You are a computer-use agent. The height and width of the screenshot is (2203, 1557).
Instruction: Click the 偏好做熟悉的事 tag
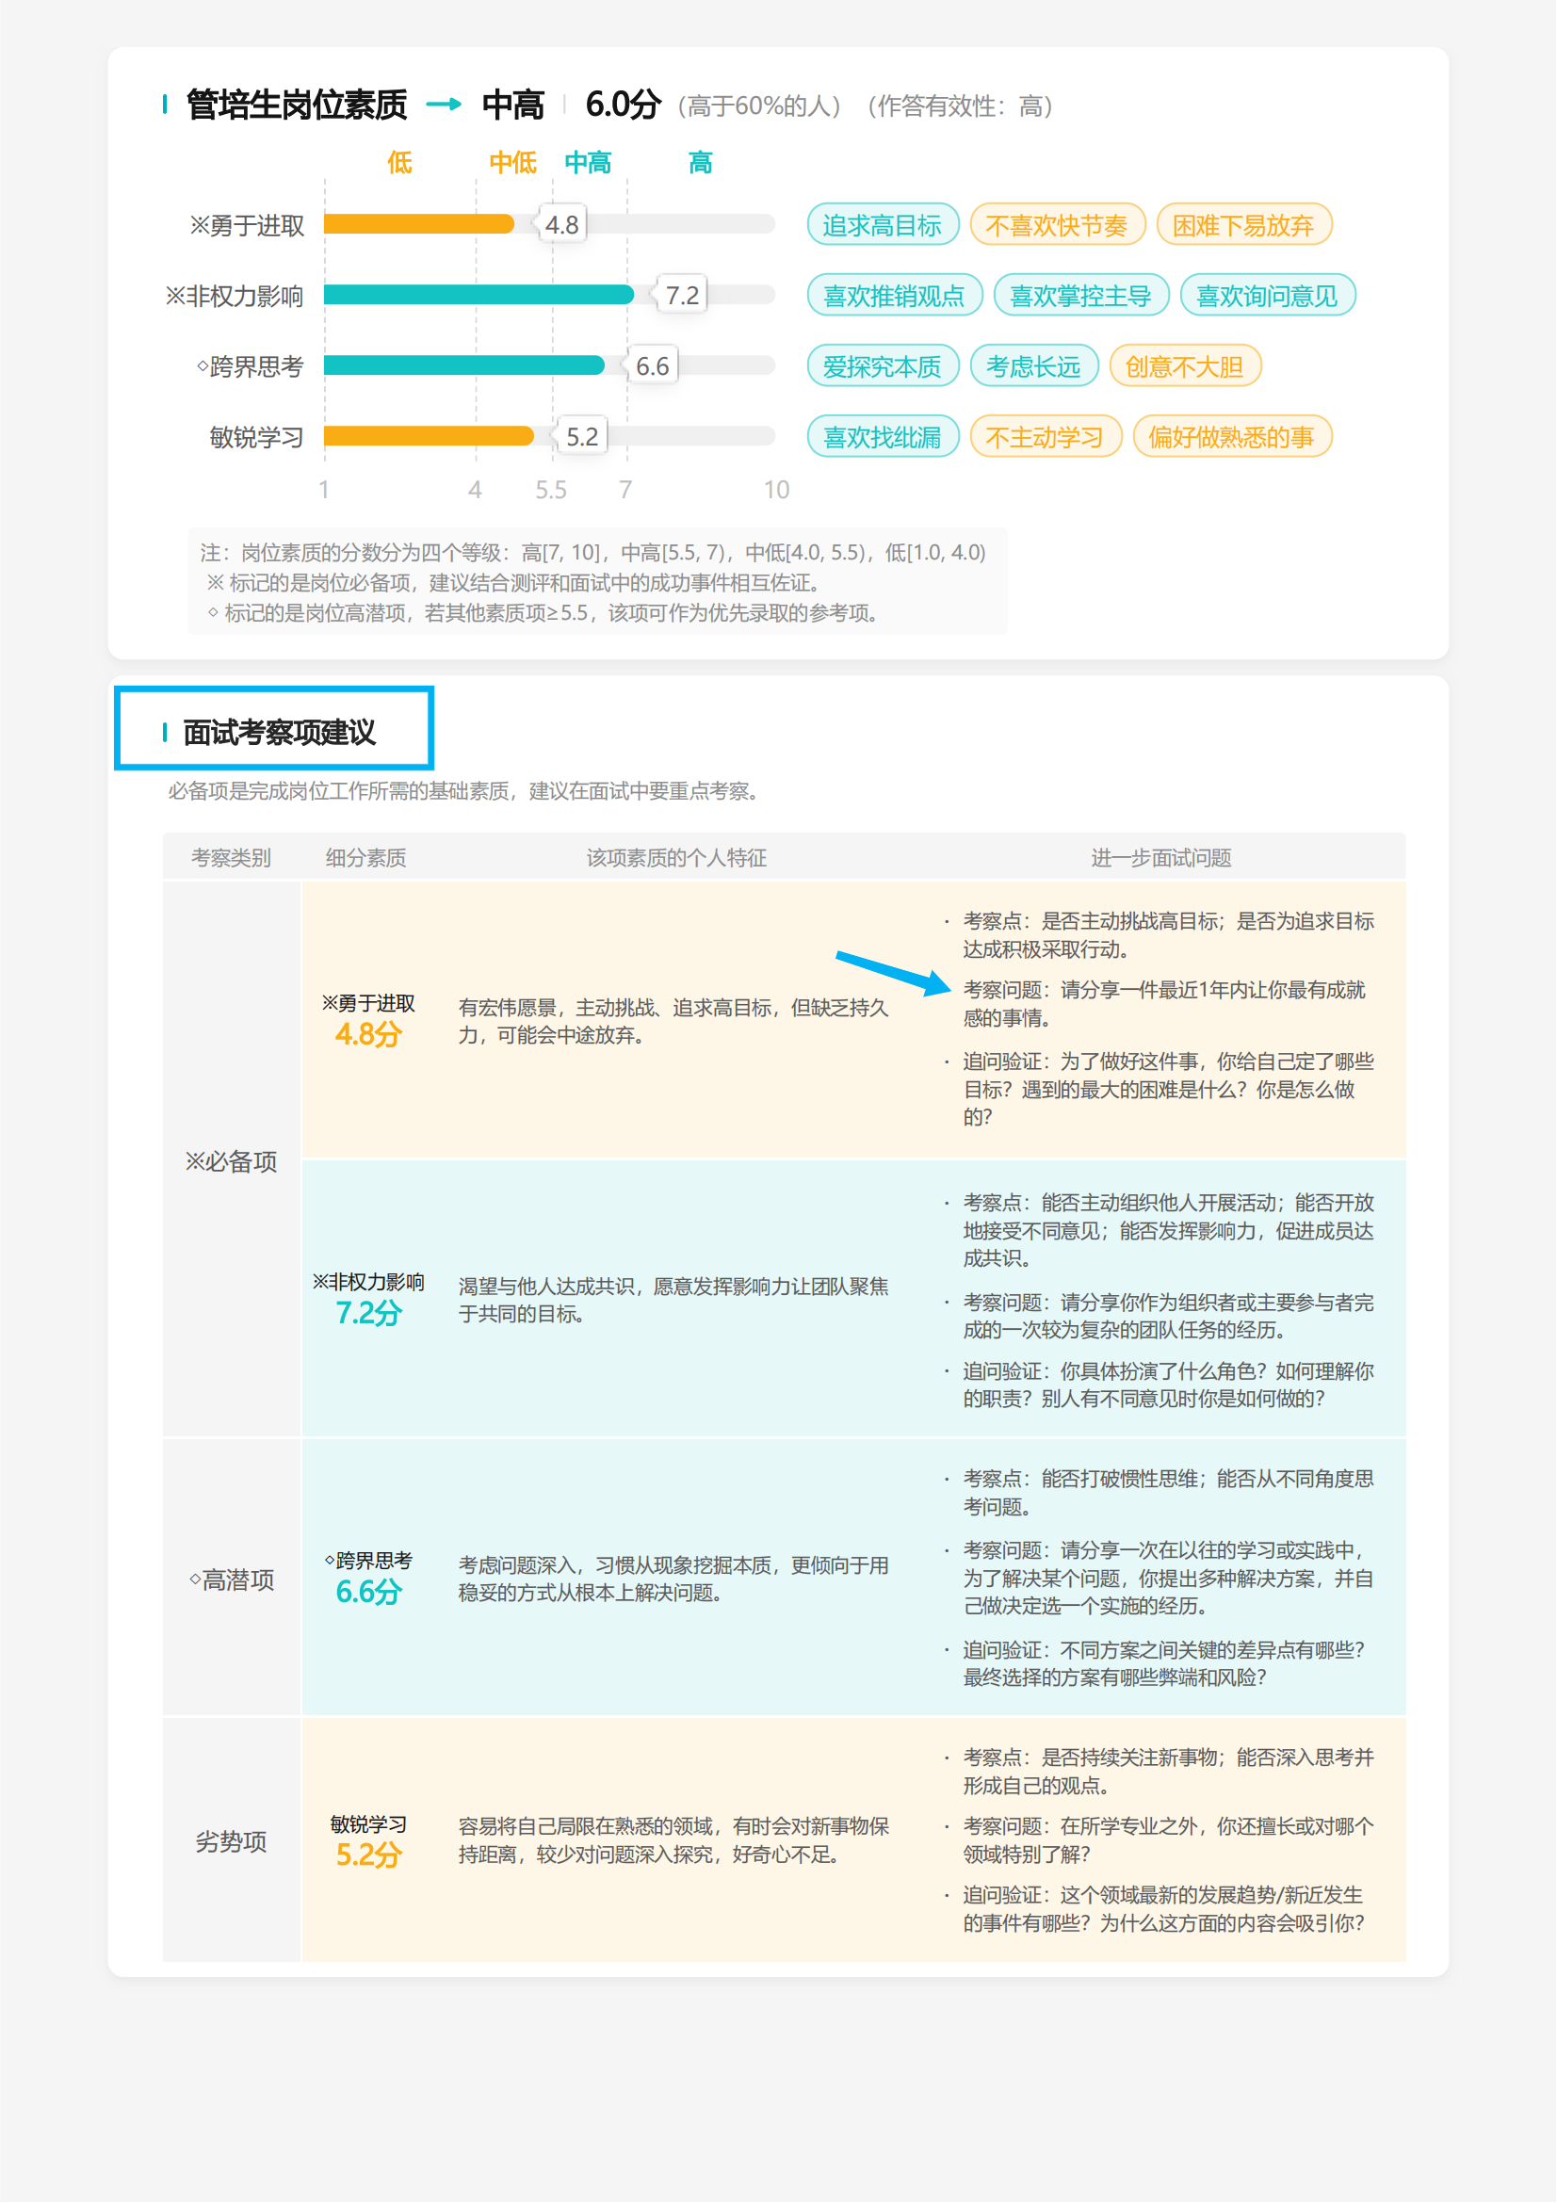click(x=1233, y=437)
